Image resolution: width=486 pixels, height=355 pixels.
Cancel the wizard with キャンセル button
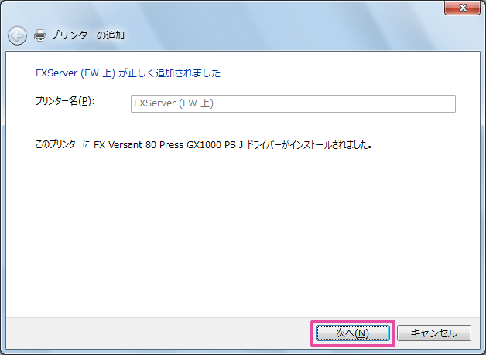point(433,333)
